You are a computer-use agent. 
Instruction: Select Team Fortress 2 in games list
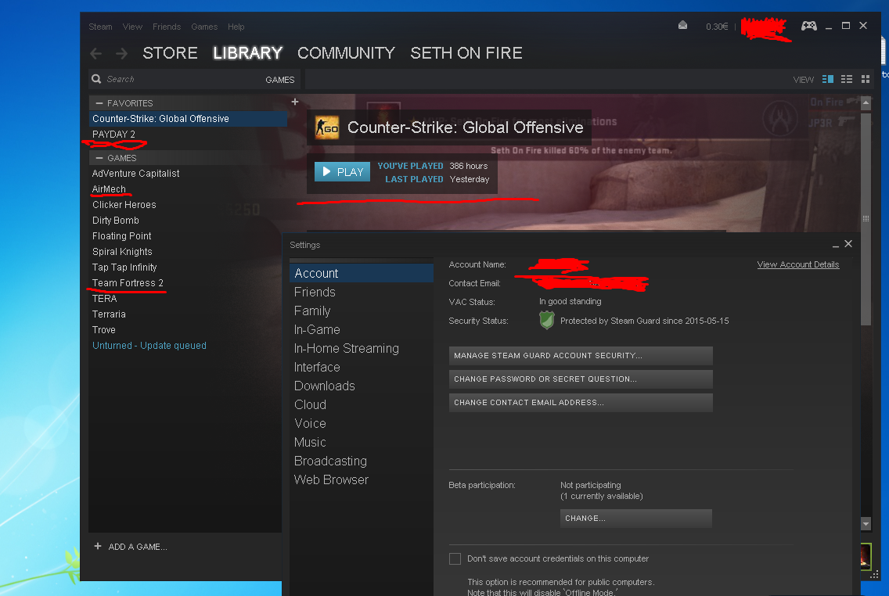coord(128,282)
